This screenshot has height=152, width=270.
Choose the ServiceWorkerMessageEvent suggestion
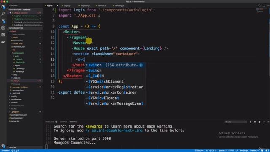115,103
